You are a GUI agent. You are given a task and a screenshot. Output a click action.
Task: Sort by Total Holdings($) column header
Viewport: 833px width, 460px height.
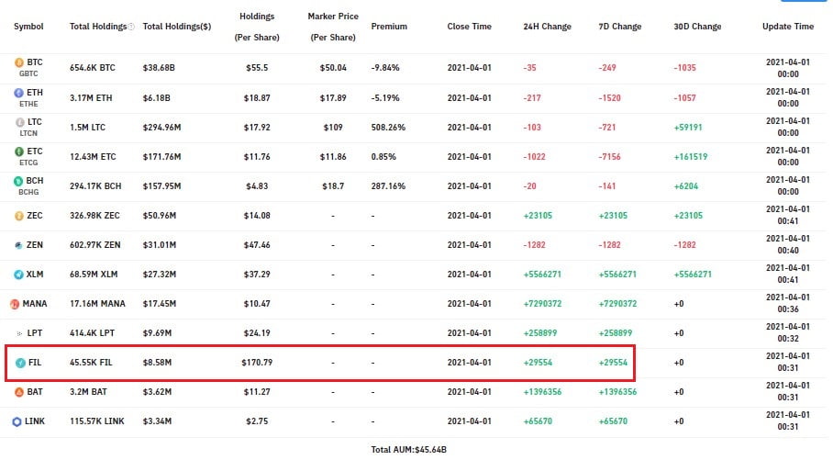pyautogui.click(x=177, y=27)
